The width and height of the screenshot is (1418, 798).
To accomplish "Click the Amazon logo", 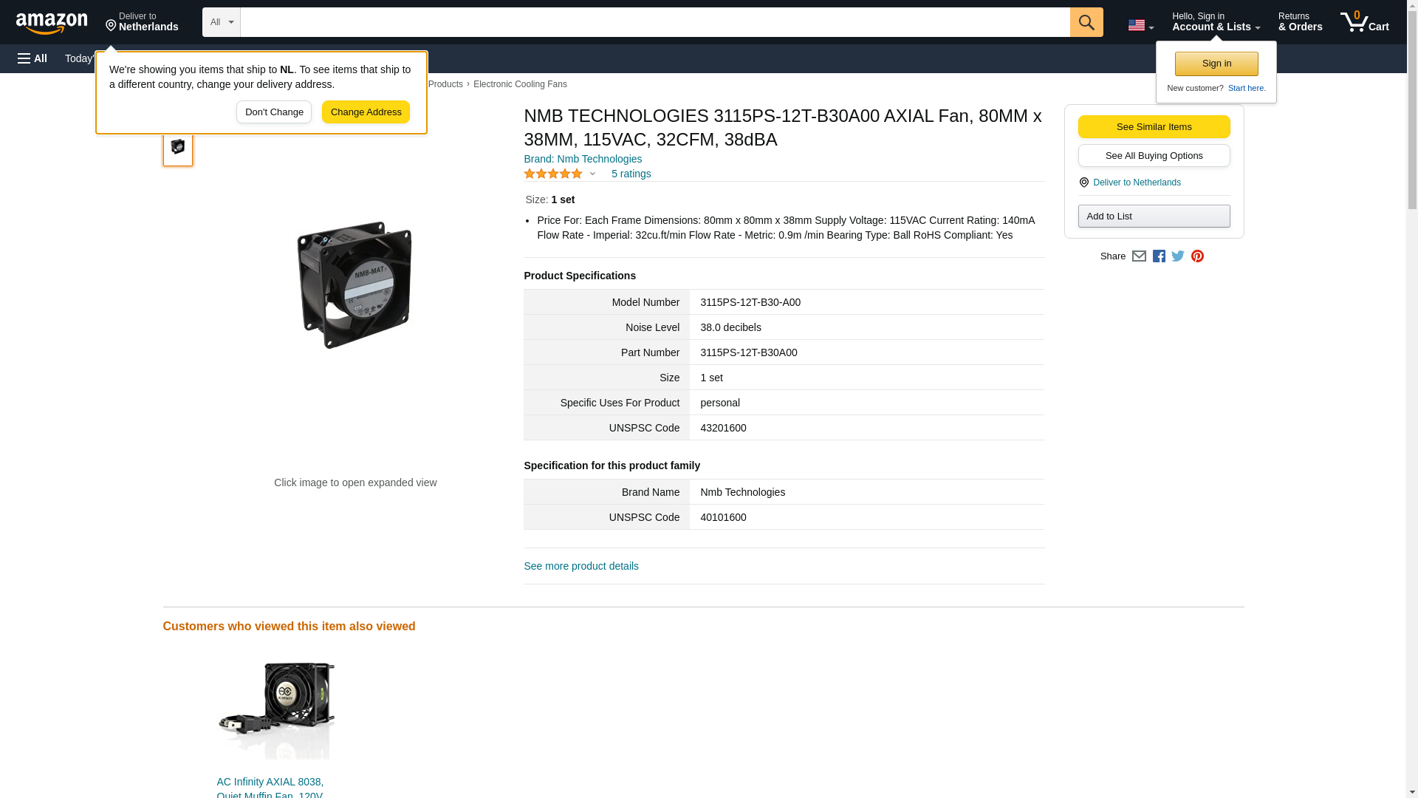I will click(x=52, y=23).
